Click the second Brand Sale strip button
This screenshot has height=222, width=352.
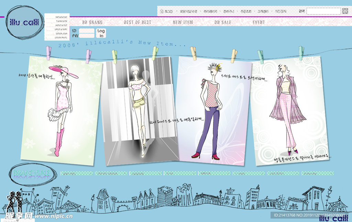(111, 173)
